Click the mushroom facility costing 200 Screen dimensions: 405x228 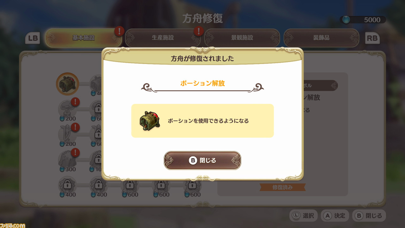point(67,109)
